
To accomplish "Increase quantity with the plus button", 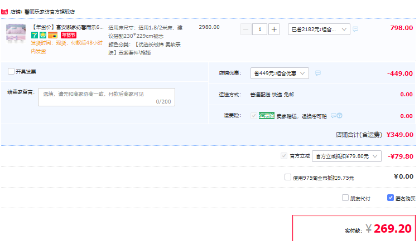I will pyautogui.click(x=274, y=29).
